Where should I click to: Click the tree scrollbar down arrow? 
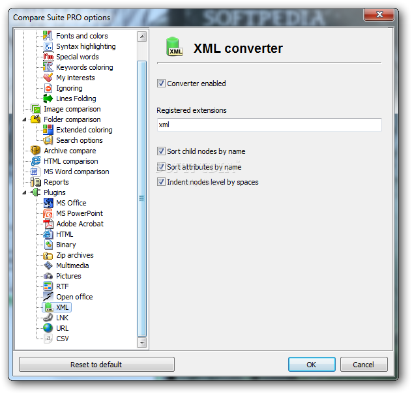(x=141, y=342)
